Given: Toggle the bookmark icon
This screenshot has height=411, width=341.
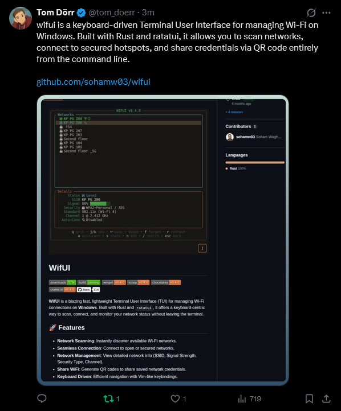Looking at the screenshot, I should 309,398.
